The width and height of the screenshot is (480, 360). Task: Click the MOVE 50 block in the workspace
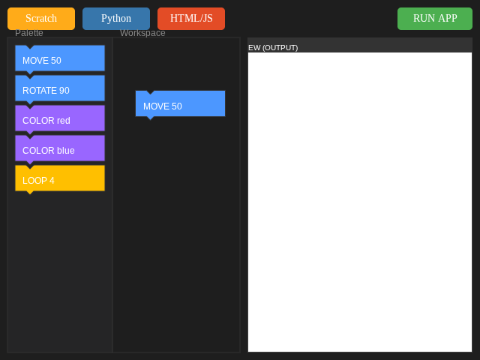[180, 103]
